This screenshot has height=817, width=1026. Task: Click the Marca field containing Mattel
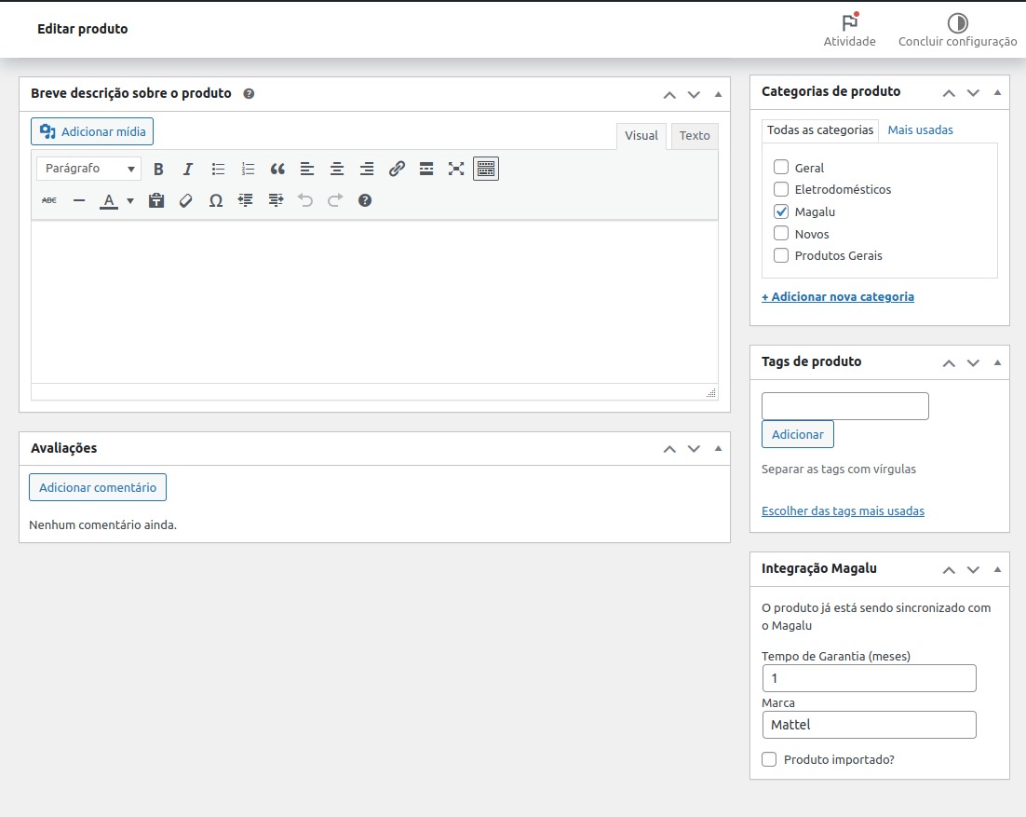[869, 725]
